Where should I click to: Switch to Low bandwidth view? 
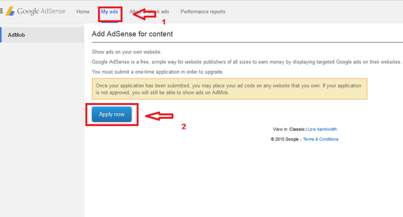(x=322, y=129)
